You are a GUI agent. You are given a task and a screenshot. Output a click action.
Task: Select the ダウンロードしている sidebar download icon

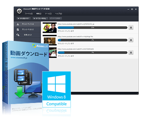tap(18, 24)
